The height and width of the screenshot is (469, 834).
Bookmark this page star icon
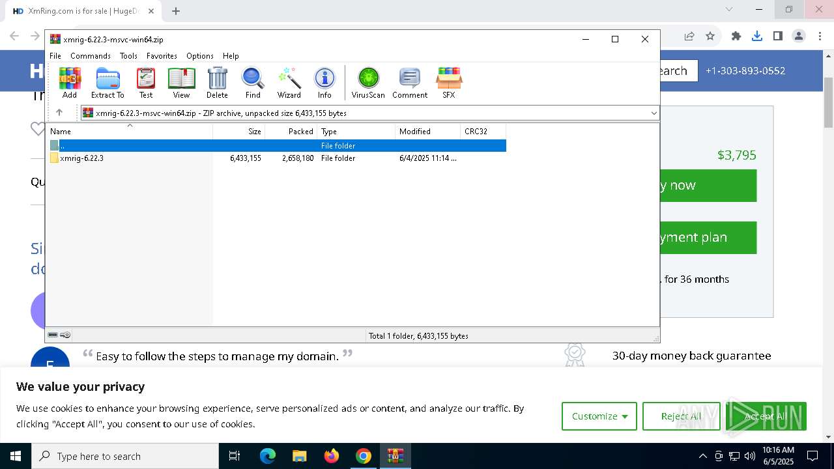[x=710, y=36]
